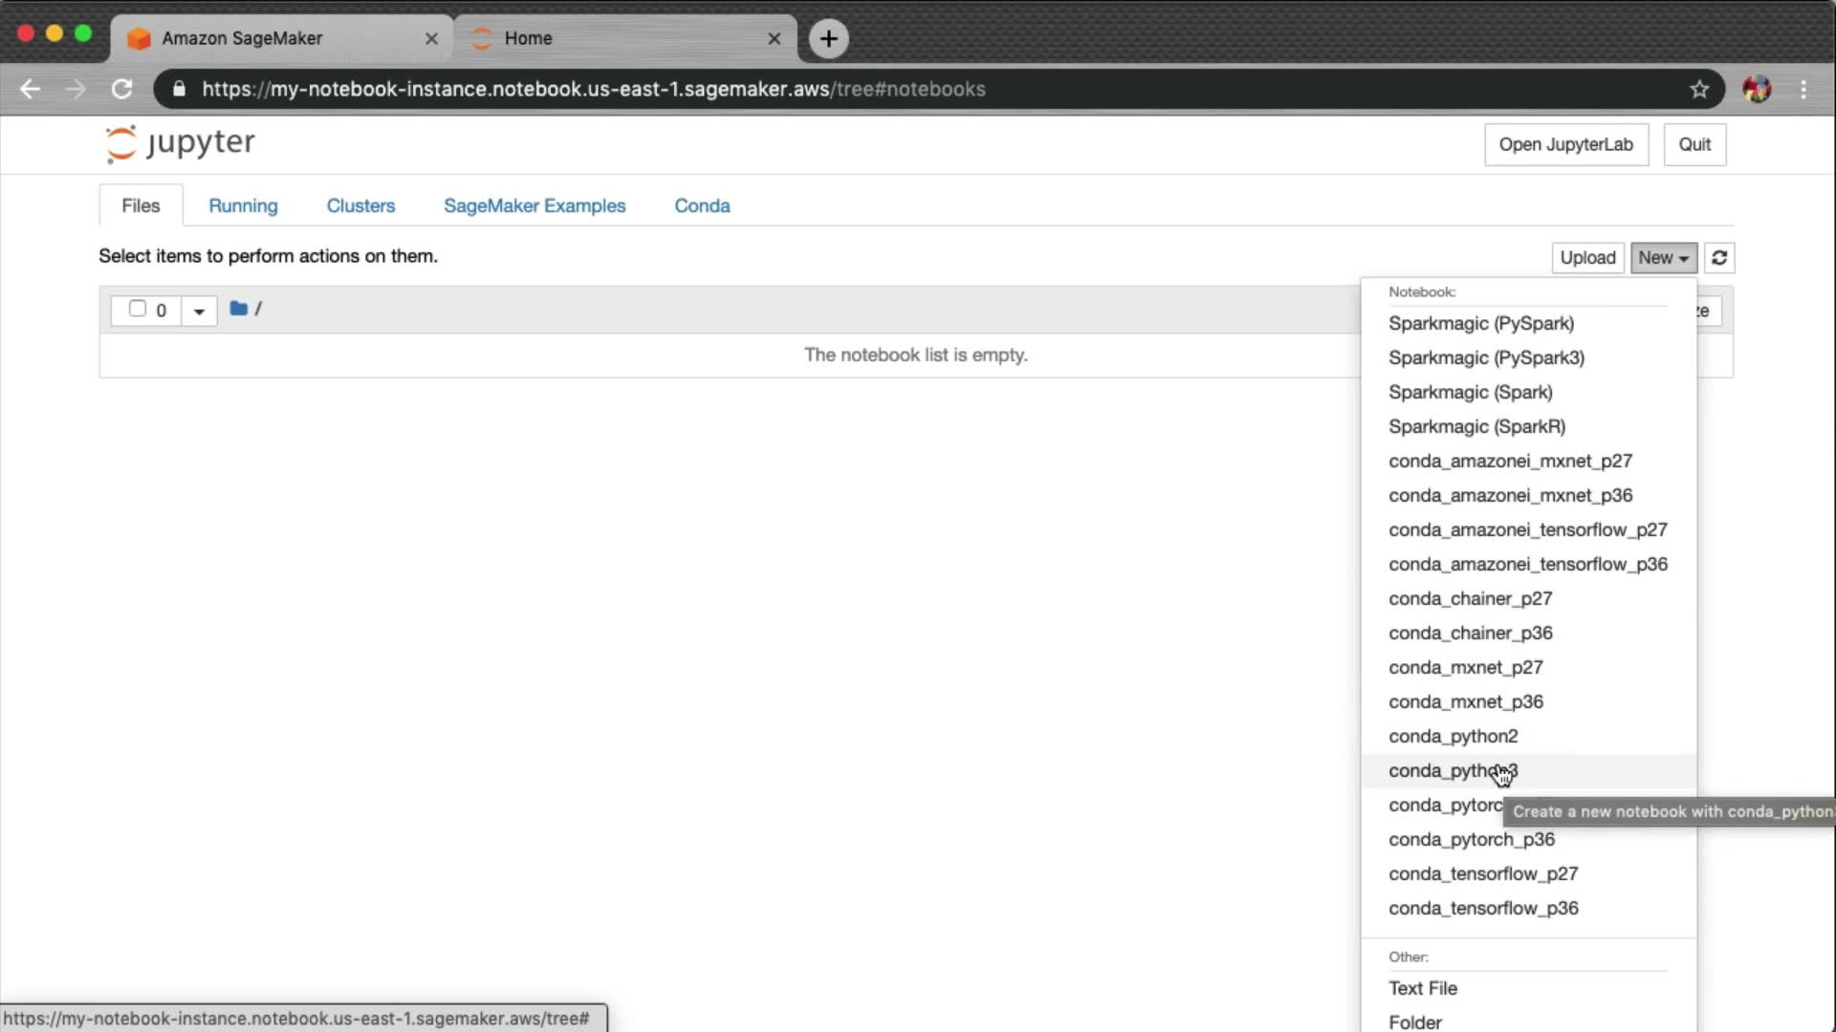The image size is (1836, 1032).
Task: Click the browser address bar URL
Action: [593, 89]
